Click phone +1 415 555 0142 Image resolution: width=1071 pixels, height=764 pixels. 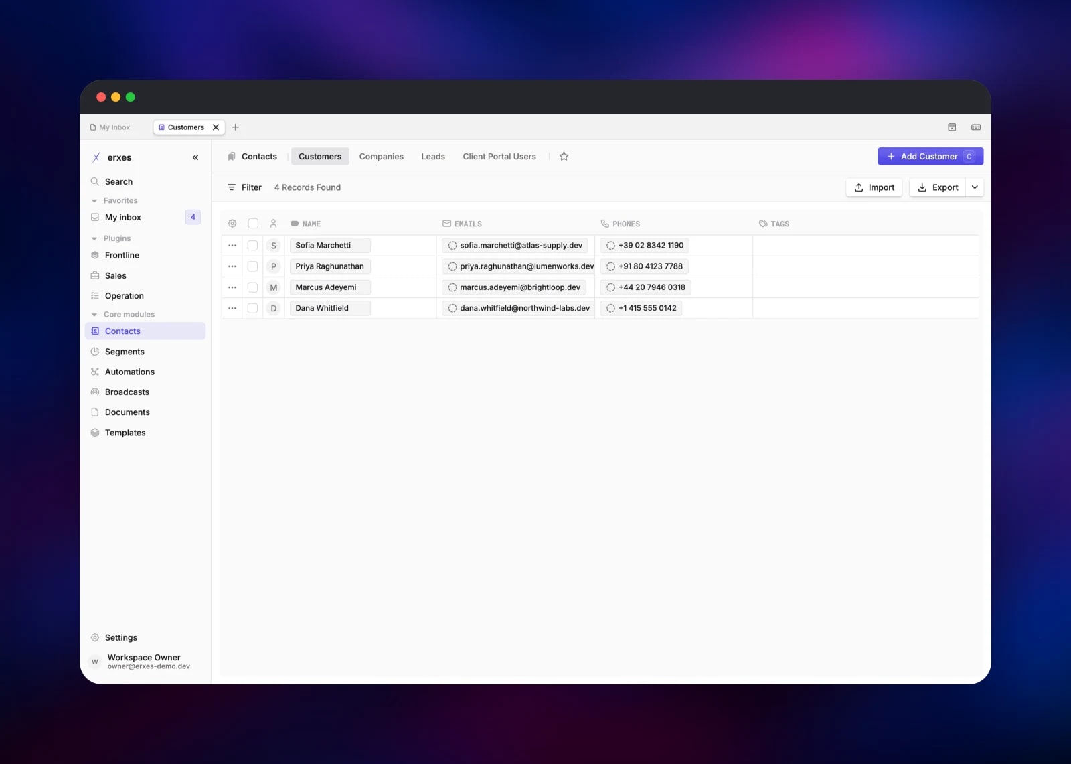(641, 308)
